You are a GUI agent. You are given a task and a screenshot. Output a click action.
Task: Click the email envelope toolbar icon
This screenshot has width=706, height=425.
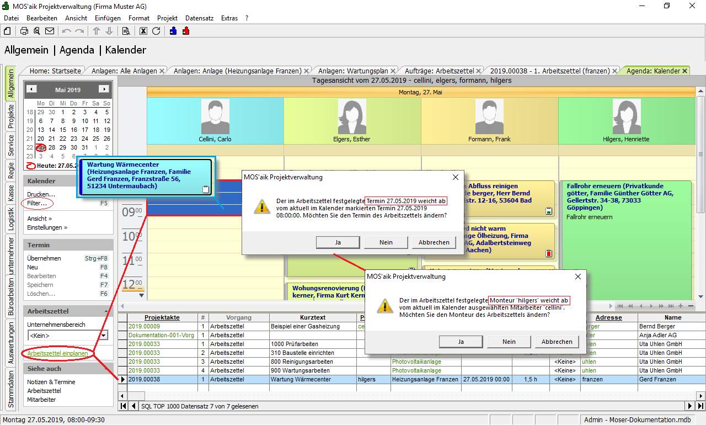click(x=50, y=31)
